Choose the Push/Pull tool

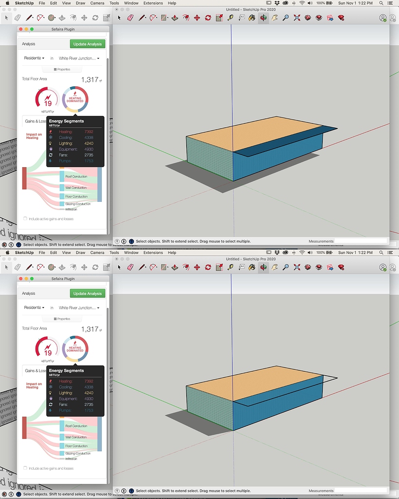pyautogui.click(x=174, y=18)
